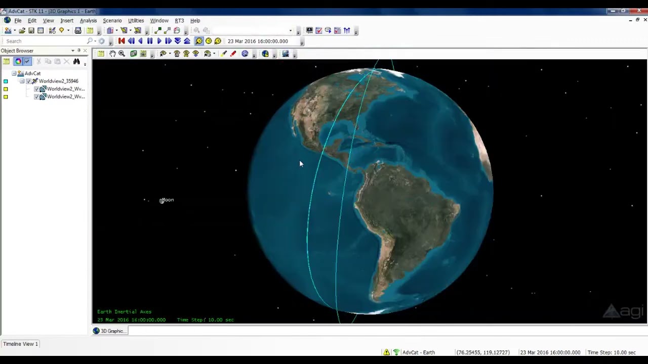This screenshot has height=364, width=648.
Task: Click the globe icon in 3D toolbar
Action: coord(245,54)
